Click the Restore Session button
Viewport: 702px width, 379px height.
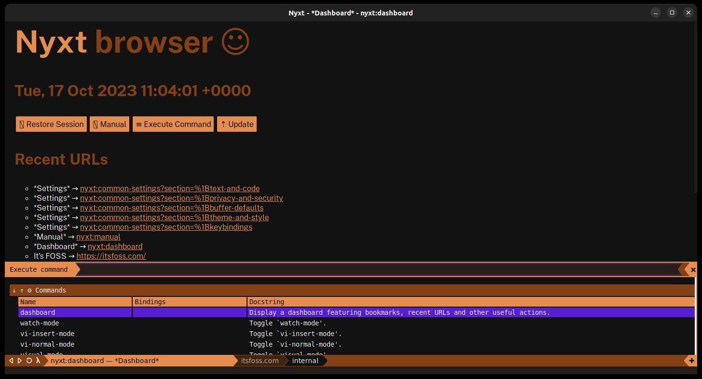point(51,124)
